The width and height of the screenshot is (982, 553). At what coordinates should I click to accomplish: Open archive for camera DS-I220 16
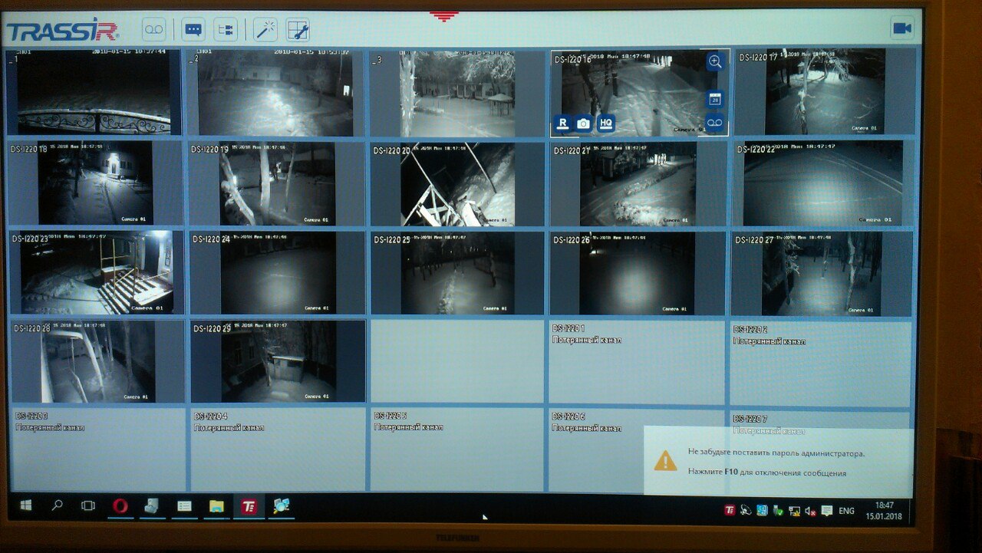[x=715, y=123]
